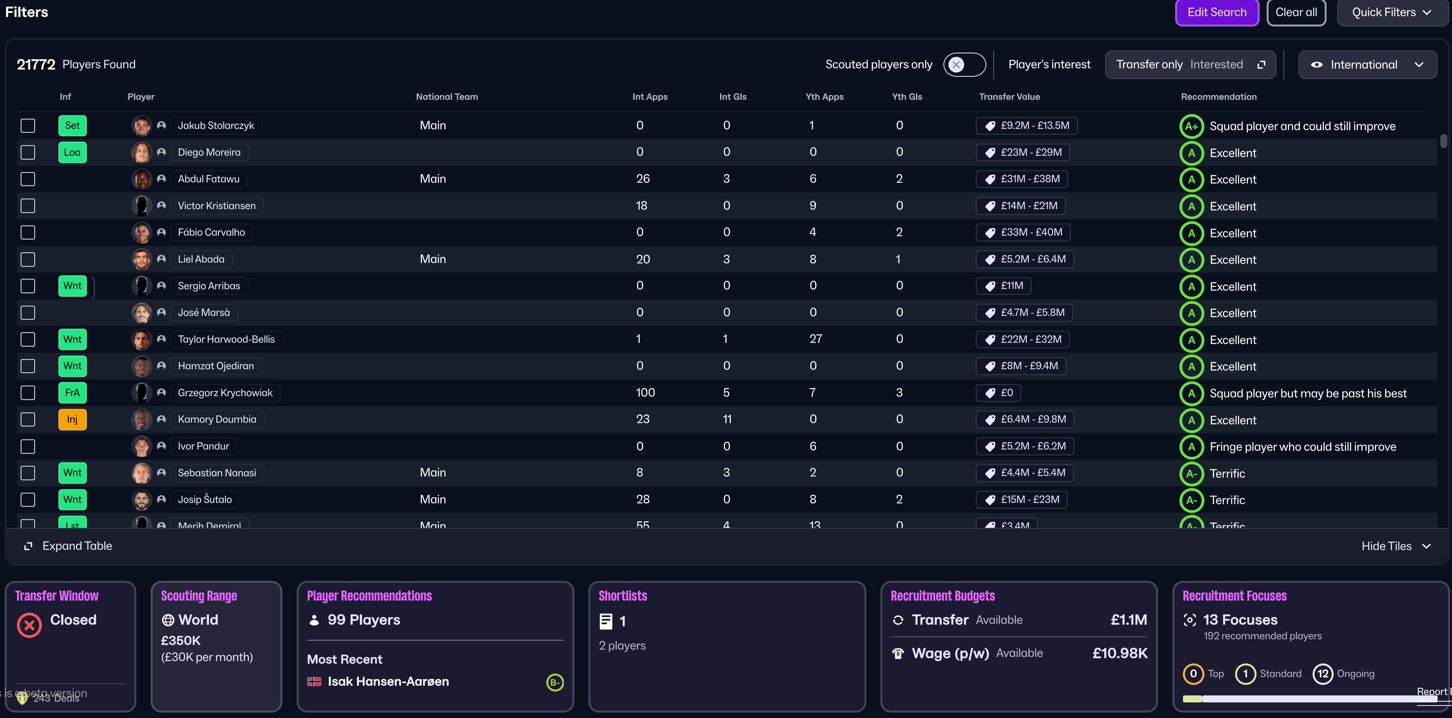Click the scout report icon beside Liel Abada

(161, 259)
